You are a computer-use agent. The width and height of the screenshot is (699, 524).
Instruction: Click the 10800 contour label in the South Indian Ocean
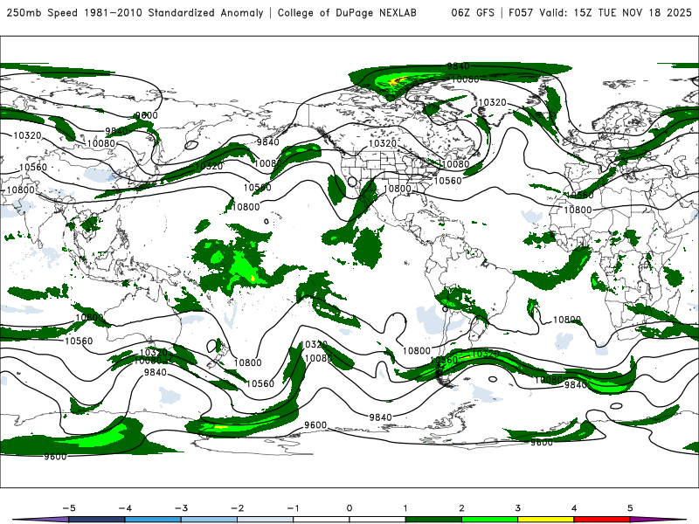coord(567,320)
